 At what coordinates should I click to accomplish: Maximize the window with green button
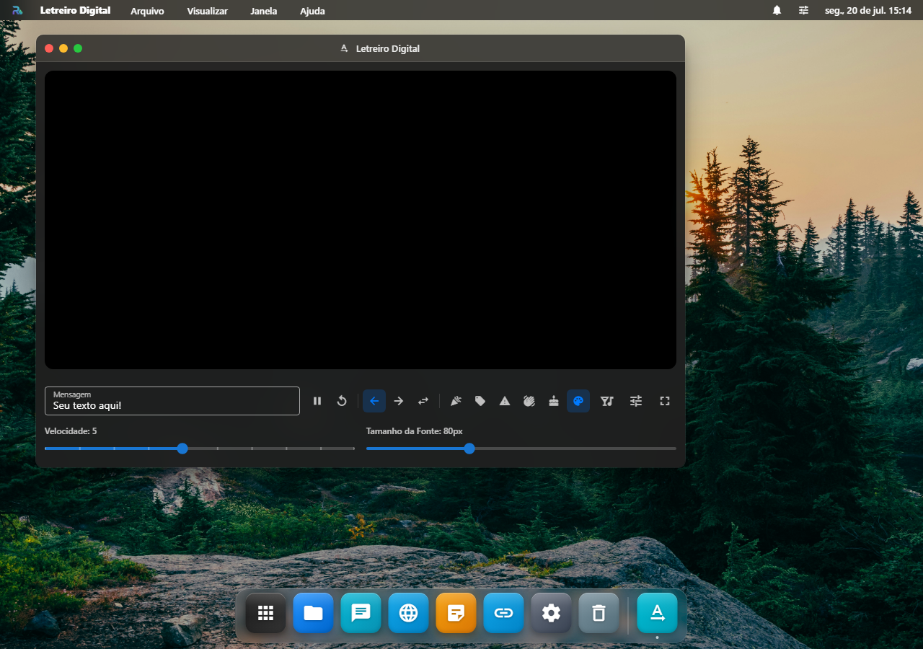click(78, 48)
